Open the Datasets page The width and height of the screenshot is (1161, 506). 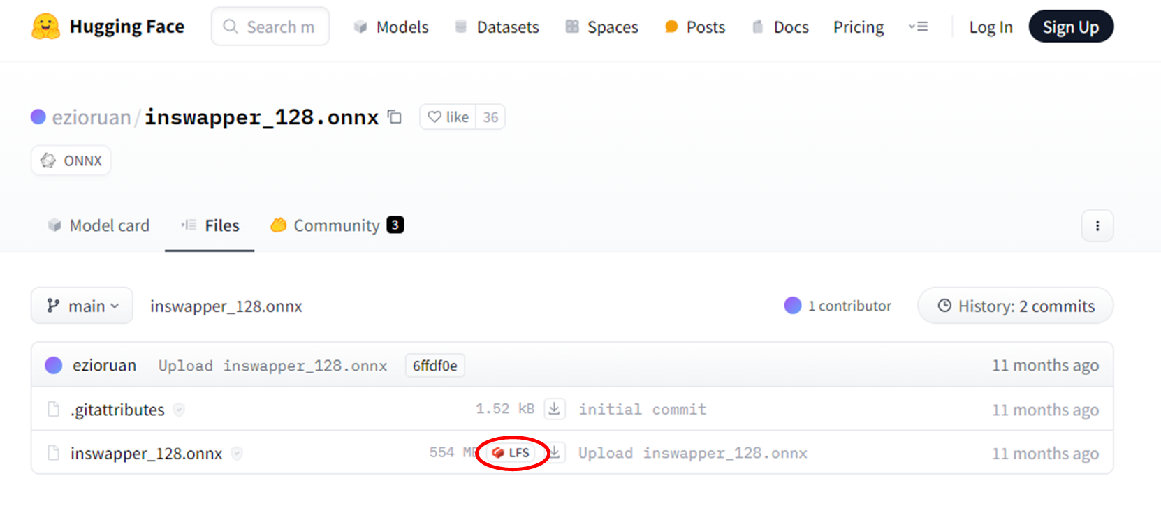[497, 27]
